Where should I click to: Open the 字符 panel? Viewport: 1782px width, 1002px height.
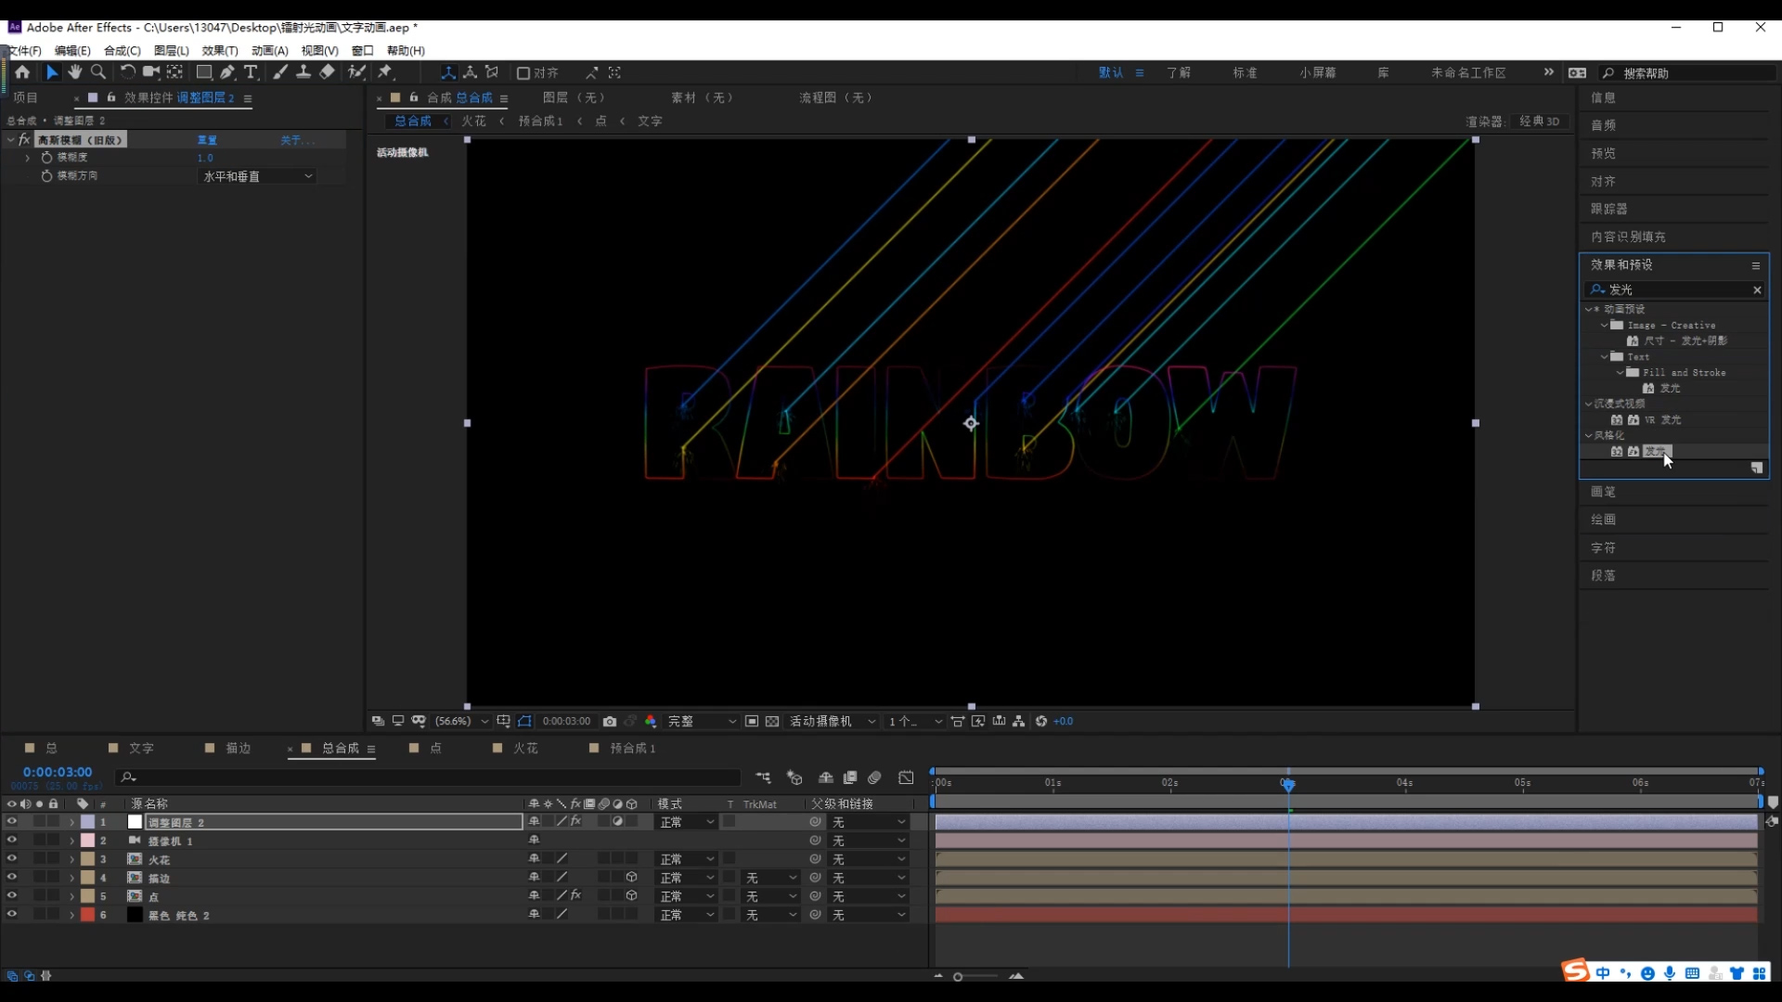(x=1603, y=548)
